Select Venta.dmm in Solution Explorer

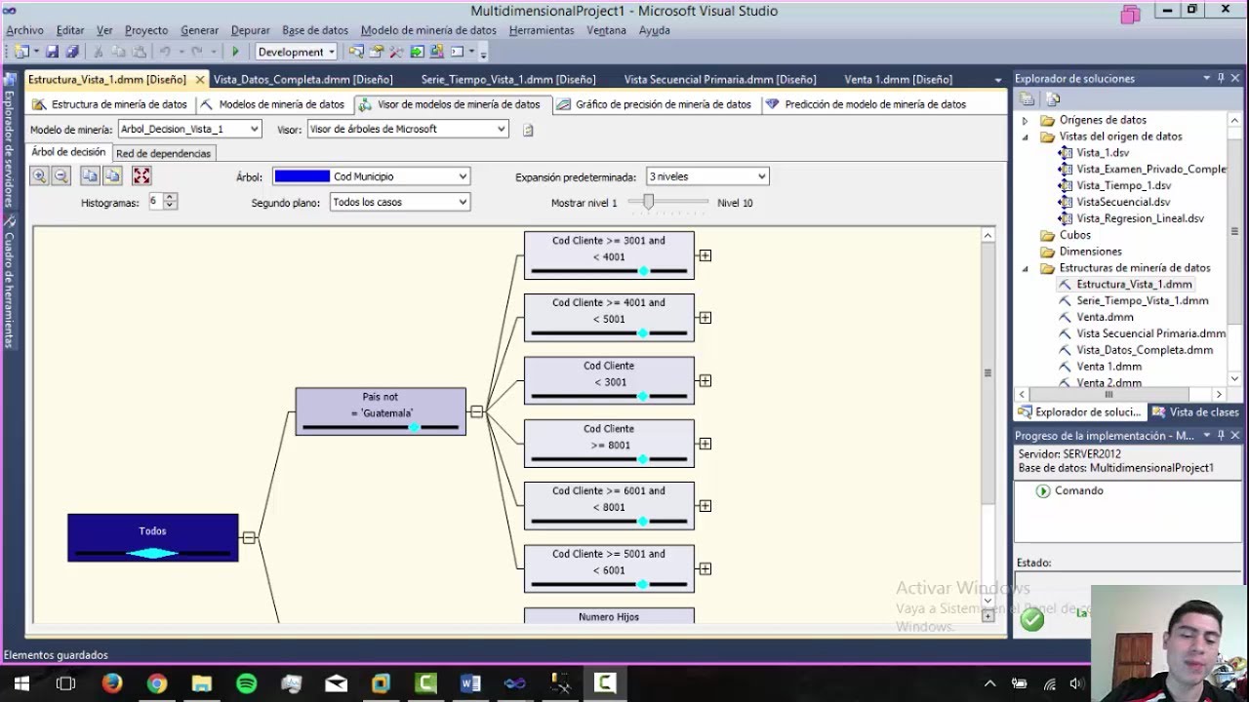[x=1105, y=317]
